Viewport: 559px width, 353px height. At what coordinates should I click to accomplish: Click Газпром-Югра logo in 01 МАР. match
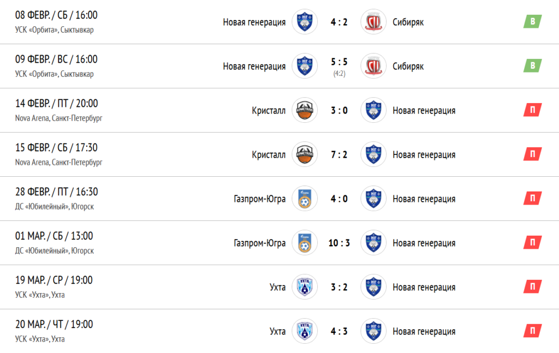pos(305,243)
